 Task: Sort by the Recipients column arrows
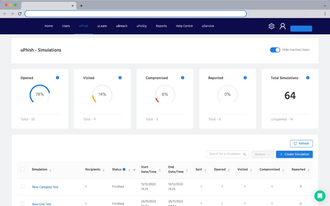(104, 170)
